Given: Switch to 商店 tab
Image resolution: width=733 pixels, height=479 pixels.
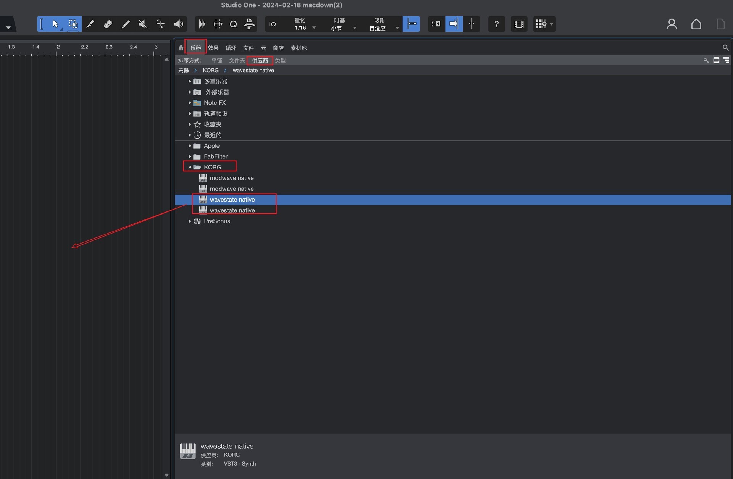Looking at the screenshot, I should [x=278, y=48].
